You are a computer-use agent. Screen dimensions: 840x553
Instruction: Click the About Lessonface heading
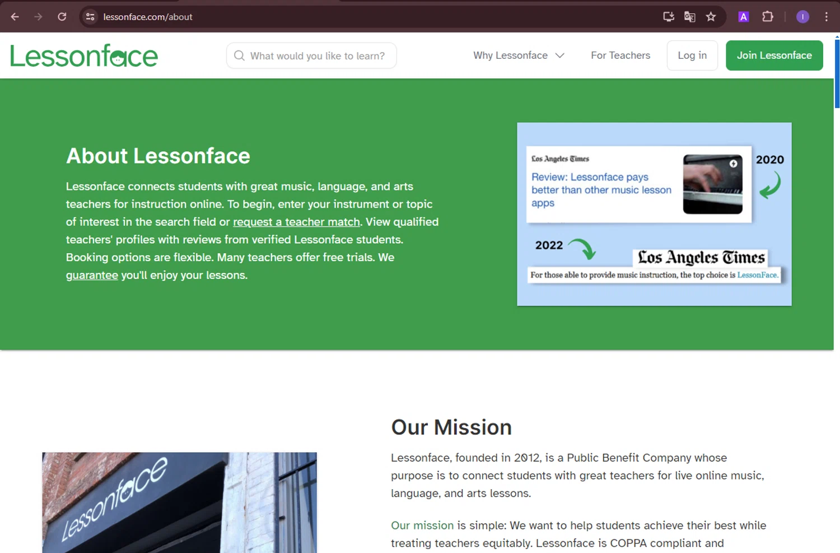pyautogui.click(x=158, y=156)
